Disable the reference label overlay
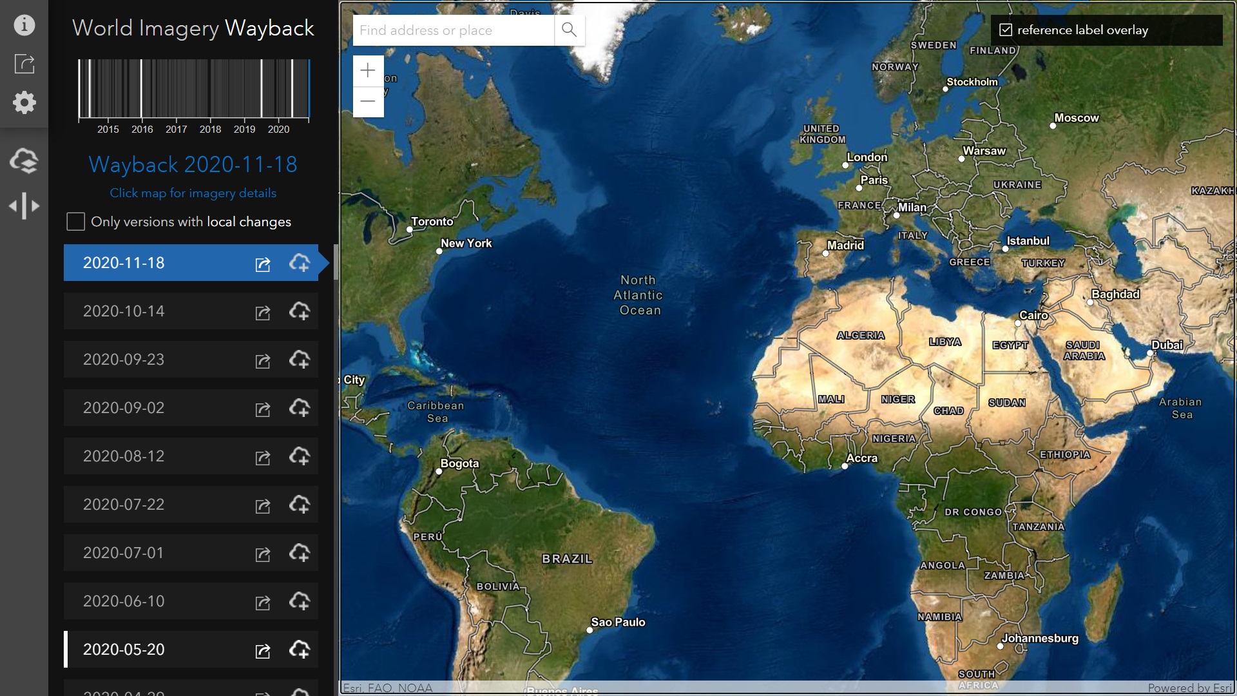1237x696 pixels. [1006, 29]
